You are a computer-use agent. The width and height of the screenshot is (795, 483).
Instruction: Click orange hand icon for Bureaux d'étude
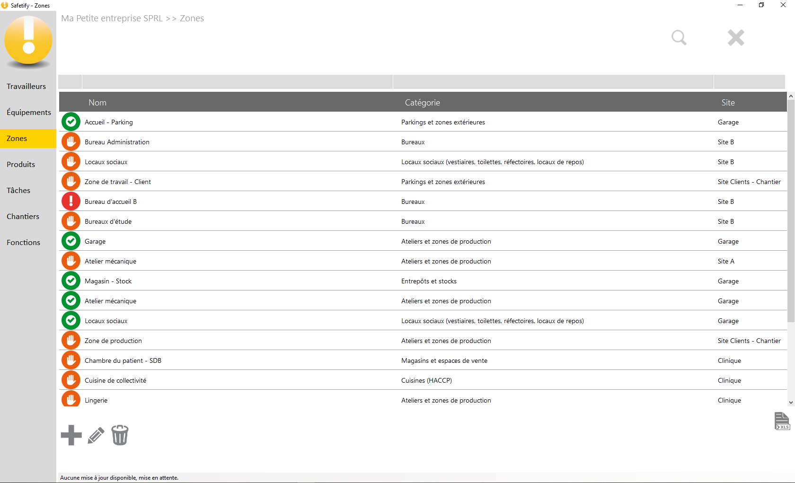tap(71, 221)
